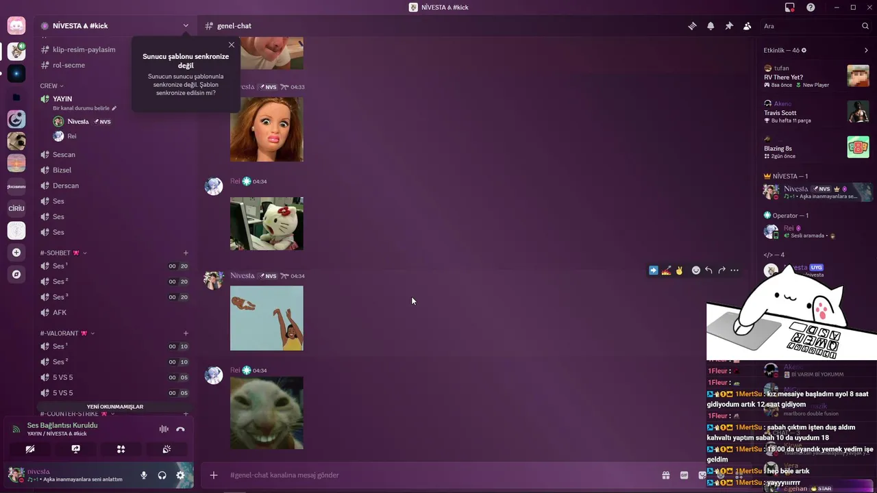Add the victory hand emoji reaction
Screen dimensions: 877x493
tap(679, 270)
